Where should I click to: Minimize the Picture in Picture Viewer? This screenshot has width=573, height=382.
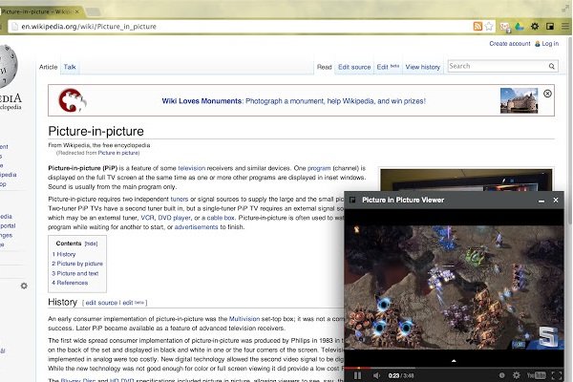541,201
